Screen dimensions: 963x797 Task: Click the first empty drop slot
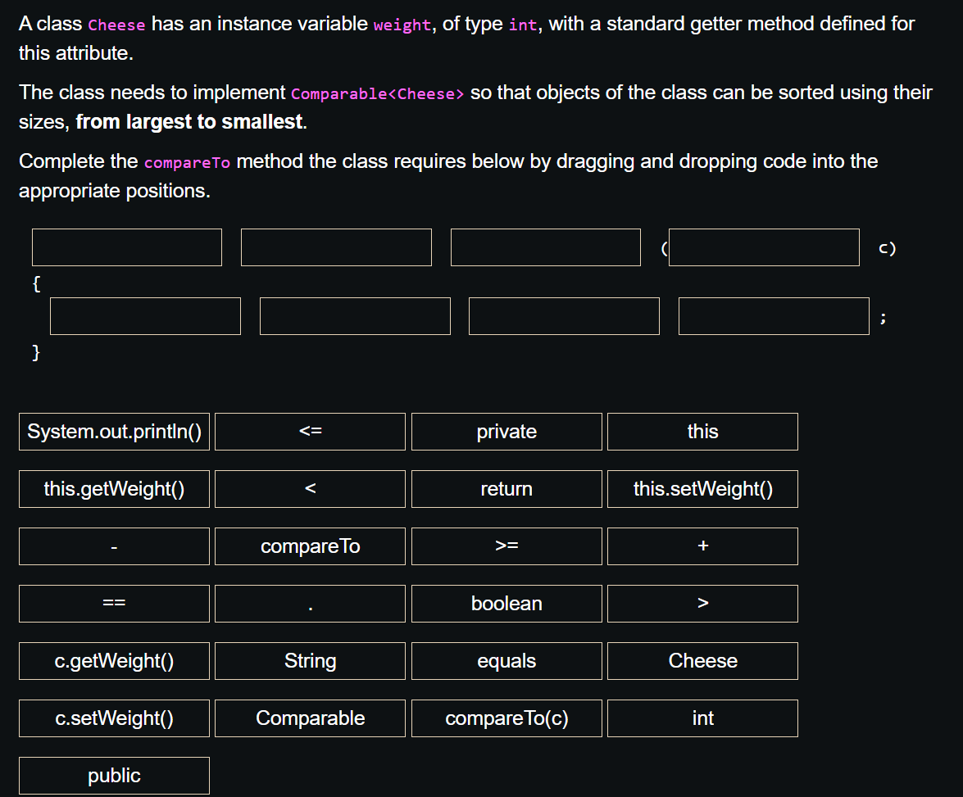point(126,247)
